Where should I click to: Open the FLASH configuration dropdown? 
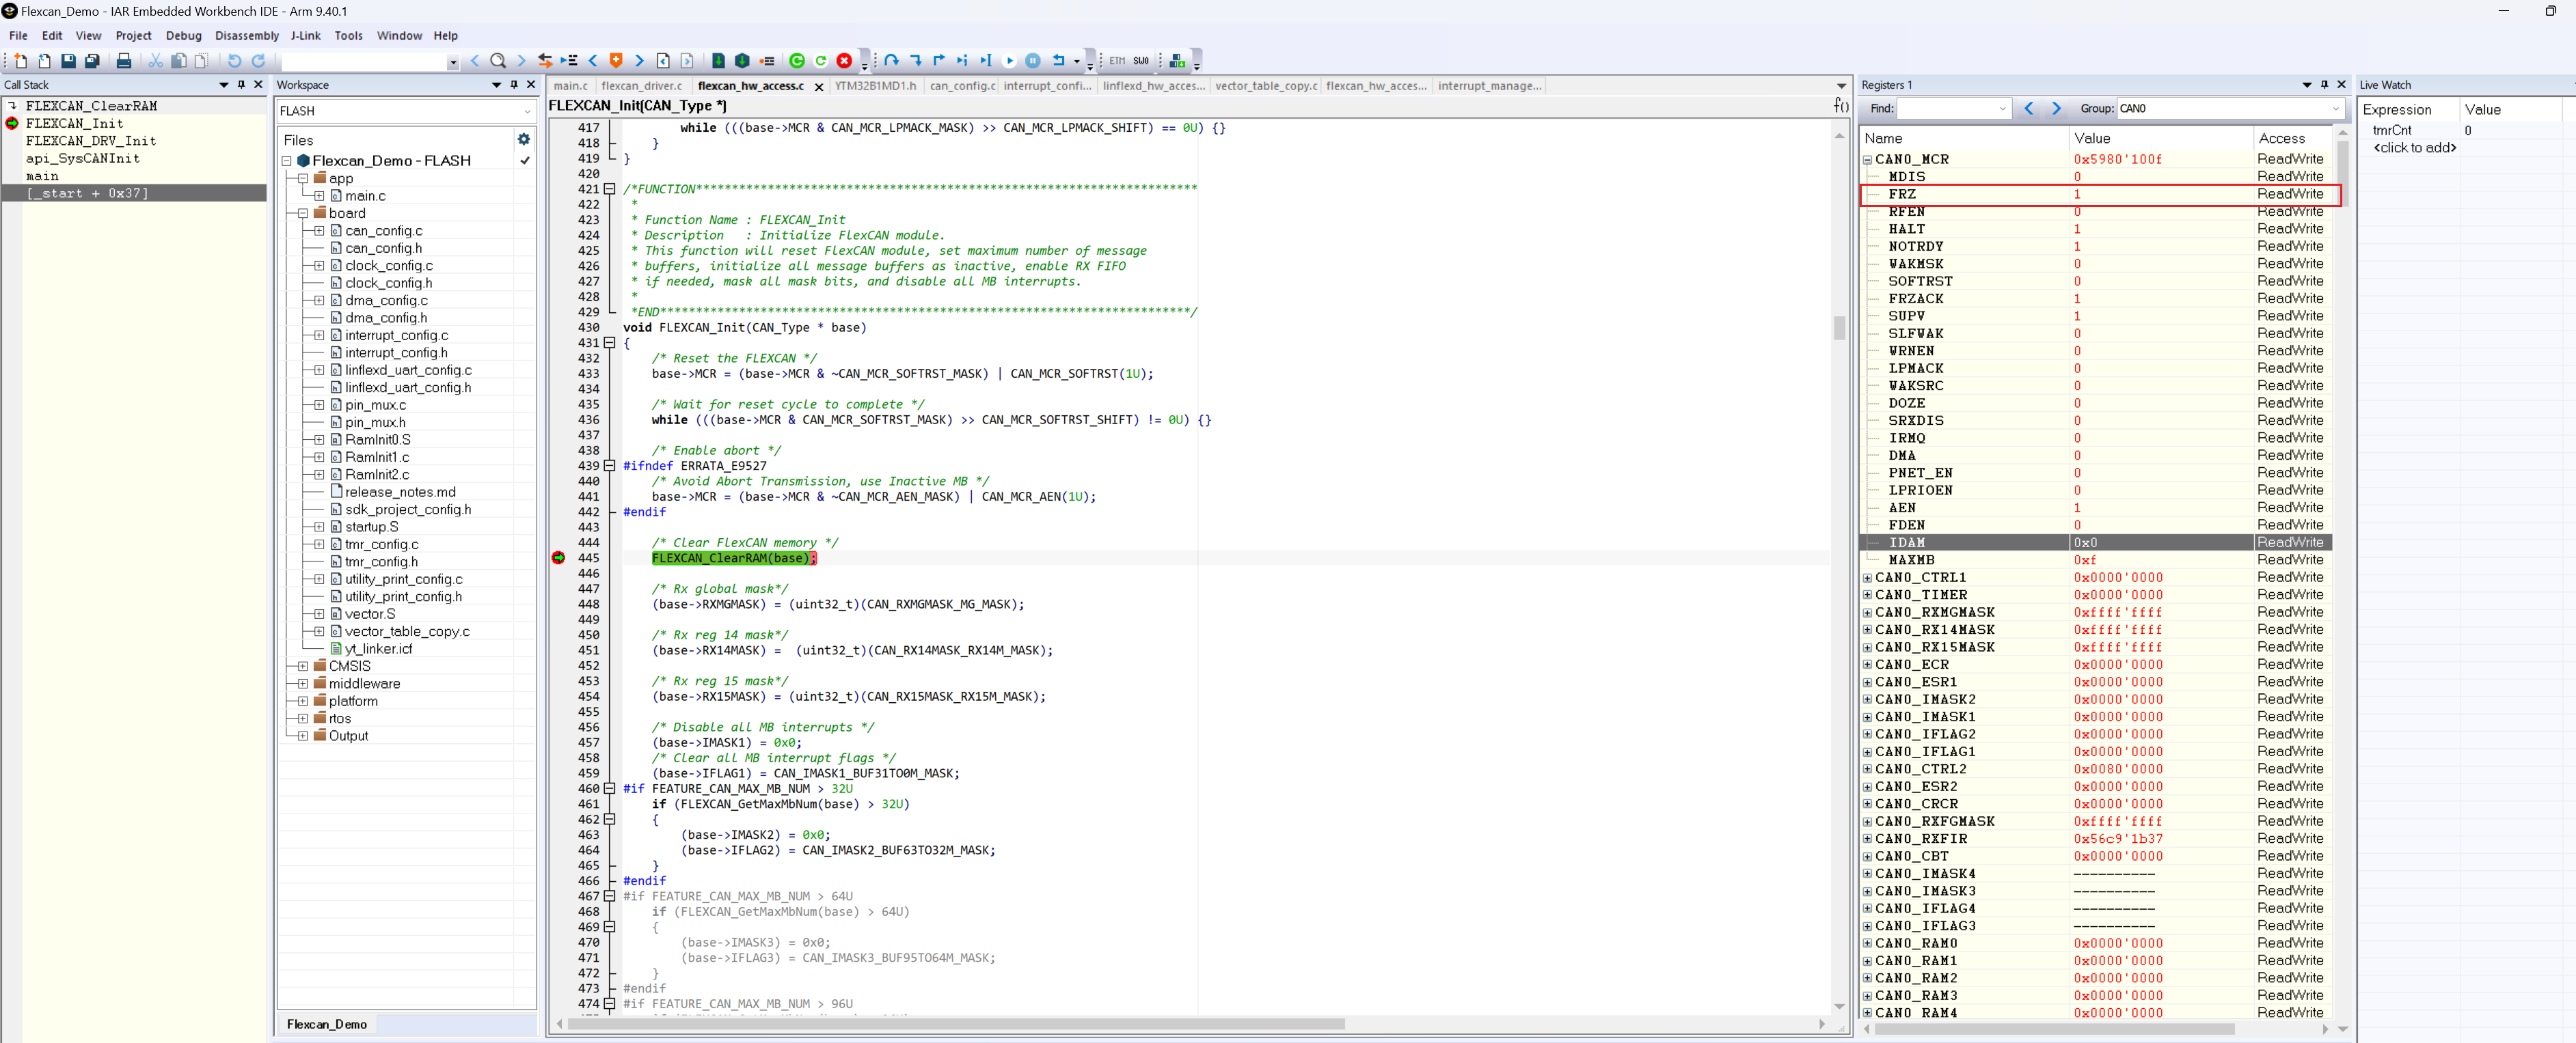pos(527,111)
